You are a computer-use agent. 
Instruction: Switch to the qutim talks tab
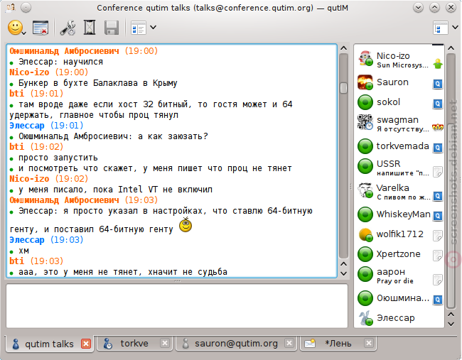pyautogui.click(x=49, y=344)
